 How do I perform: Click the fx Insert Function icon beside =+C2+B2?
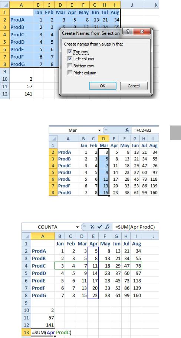127,130
